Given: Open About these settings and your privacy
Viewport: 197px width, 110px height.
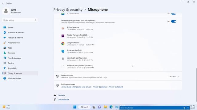Looking at the screenshot, I should (76, 87).
